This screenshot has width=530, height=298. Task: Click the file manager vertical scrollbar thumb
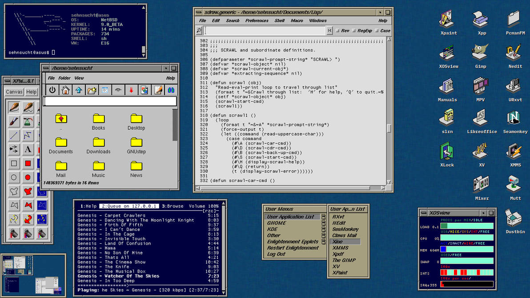point(175,125)
